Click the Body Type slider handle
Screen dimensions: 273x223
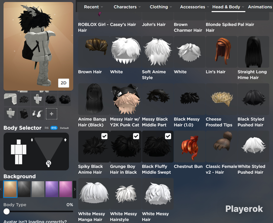point(7,211)
